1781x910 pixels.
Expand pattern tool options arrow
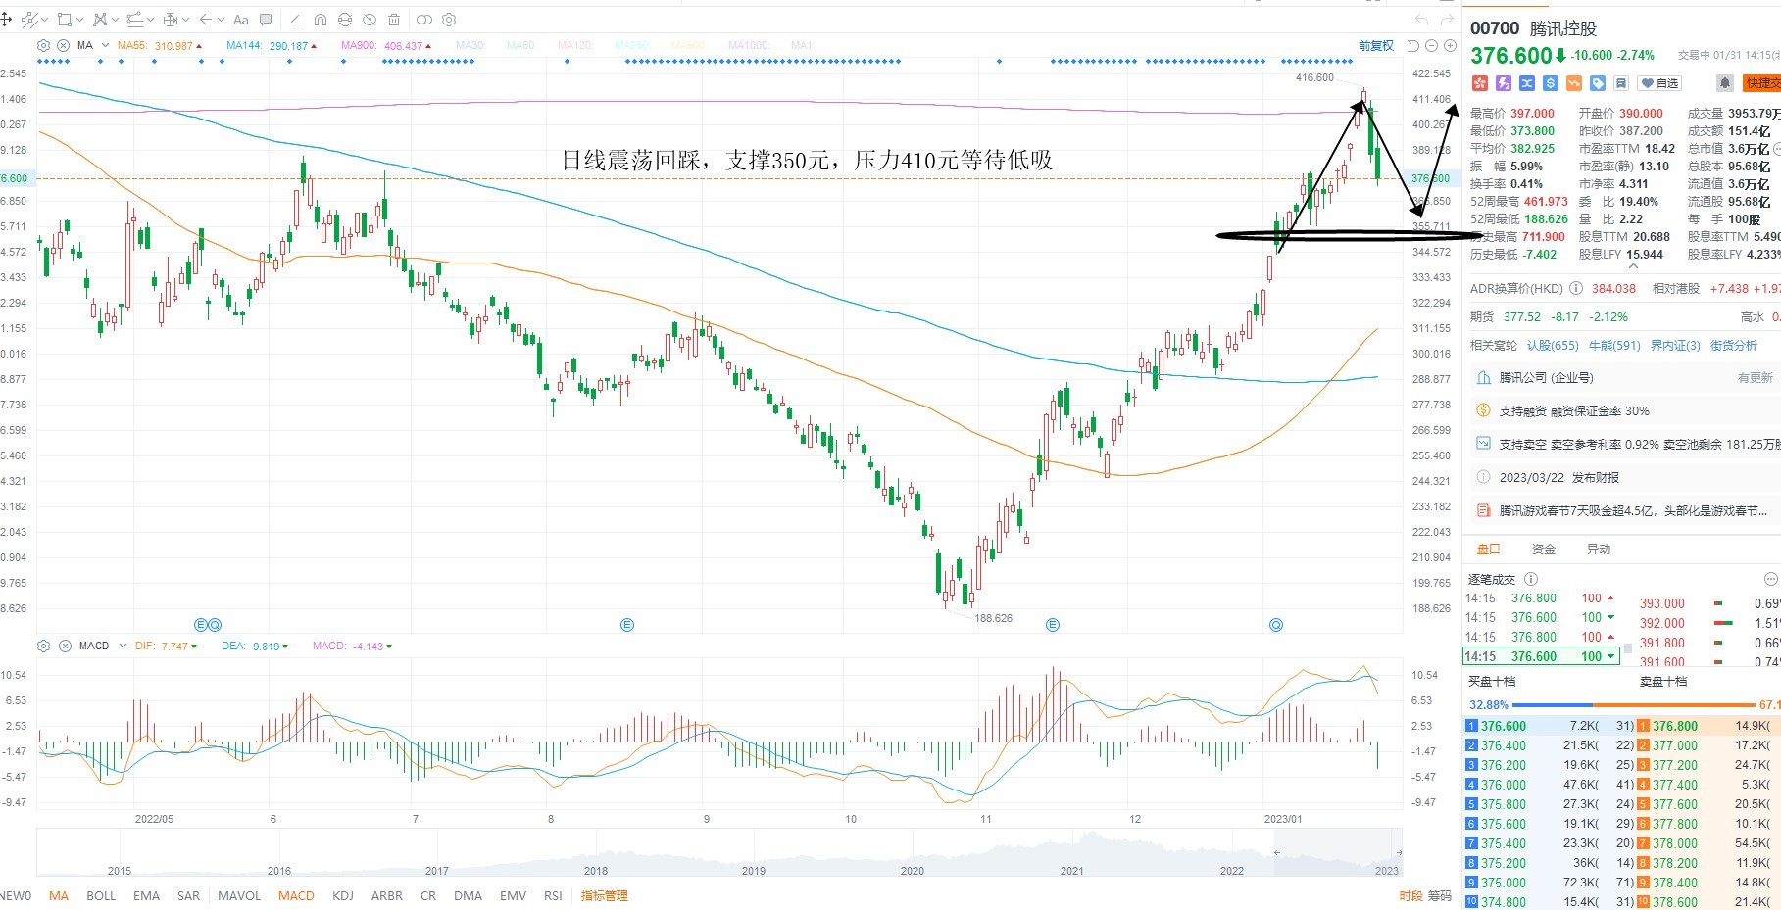tap(115, 20)
